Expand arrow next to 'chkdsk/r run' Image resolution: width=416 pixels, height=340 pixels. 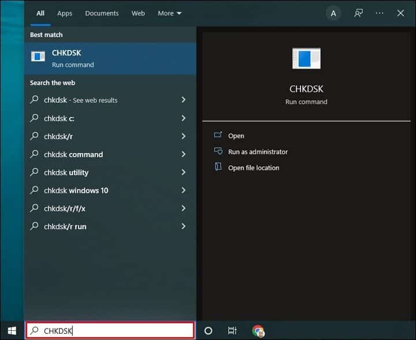tap(183, 226)
